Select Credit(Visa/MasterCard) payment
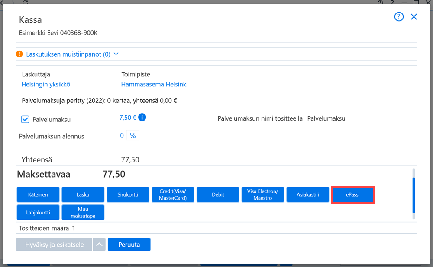This screenshot has height=267, width=433. tap(173, 194)
